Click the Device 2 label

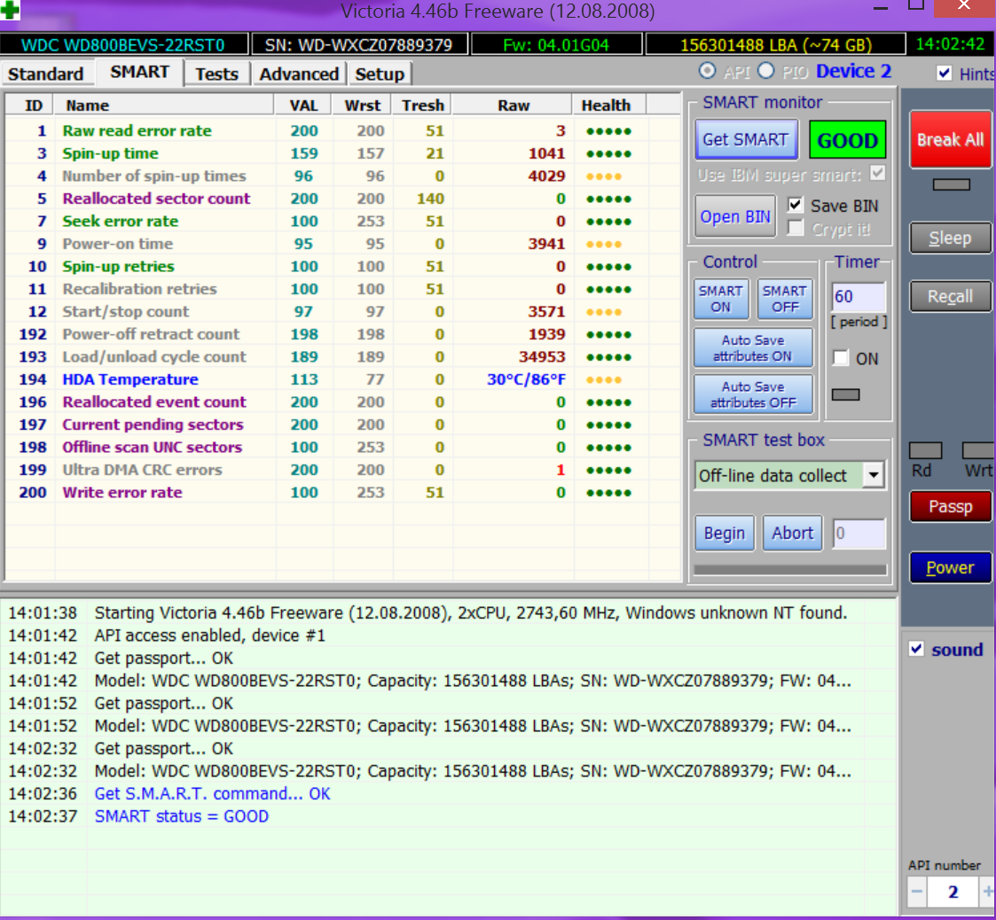(853, 71)
